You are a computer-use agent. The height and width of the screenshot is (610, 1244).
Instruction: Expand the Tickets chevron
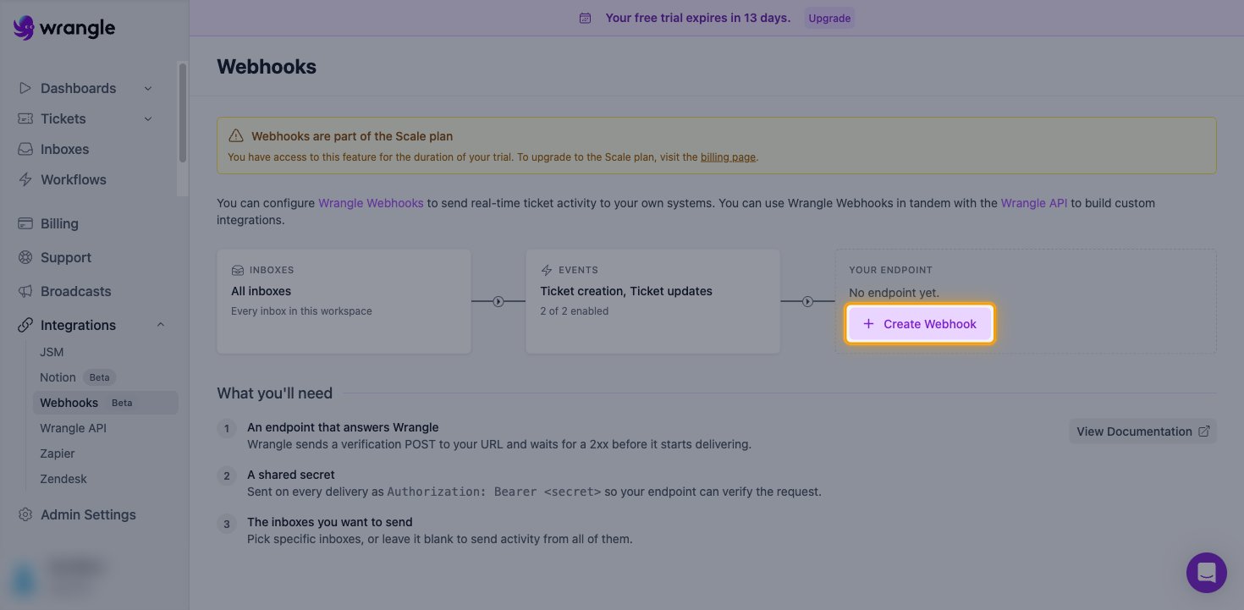click(148, 118)
